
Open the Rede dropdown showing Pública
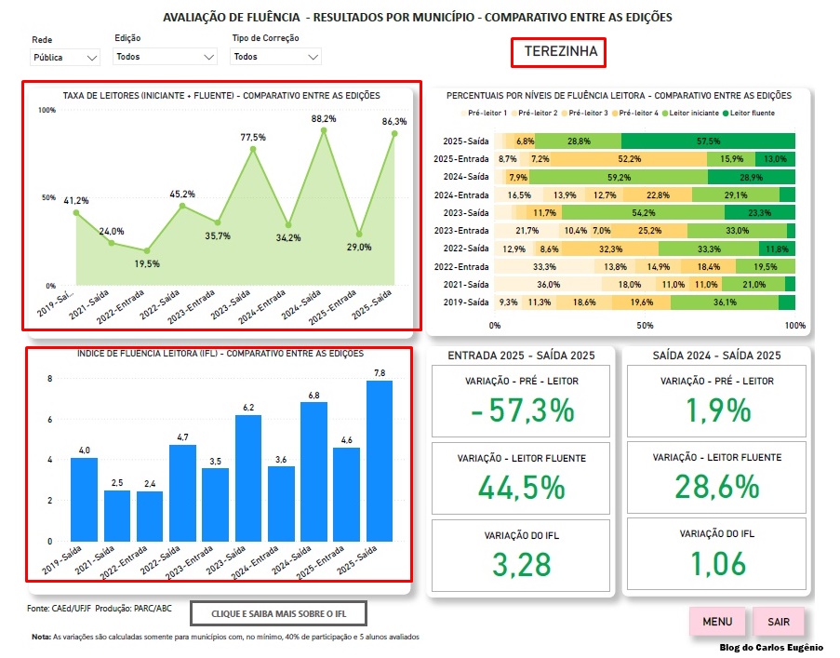tap(65, 58)
